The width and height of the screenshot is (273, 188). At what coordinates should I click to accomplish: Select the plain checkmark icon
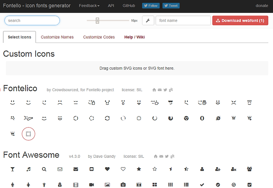pos(202,185)
